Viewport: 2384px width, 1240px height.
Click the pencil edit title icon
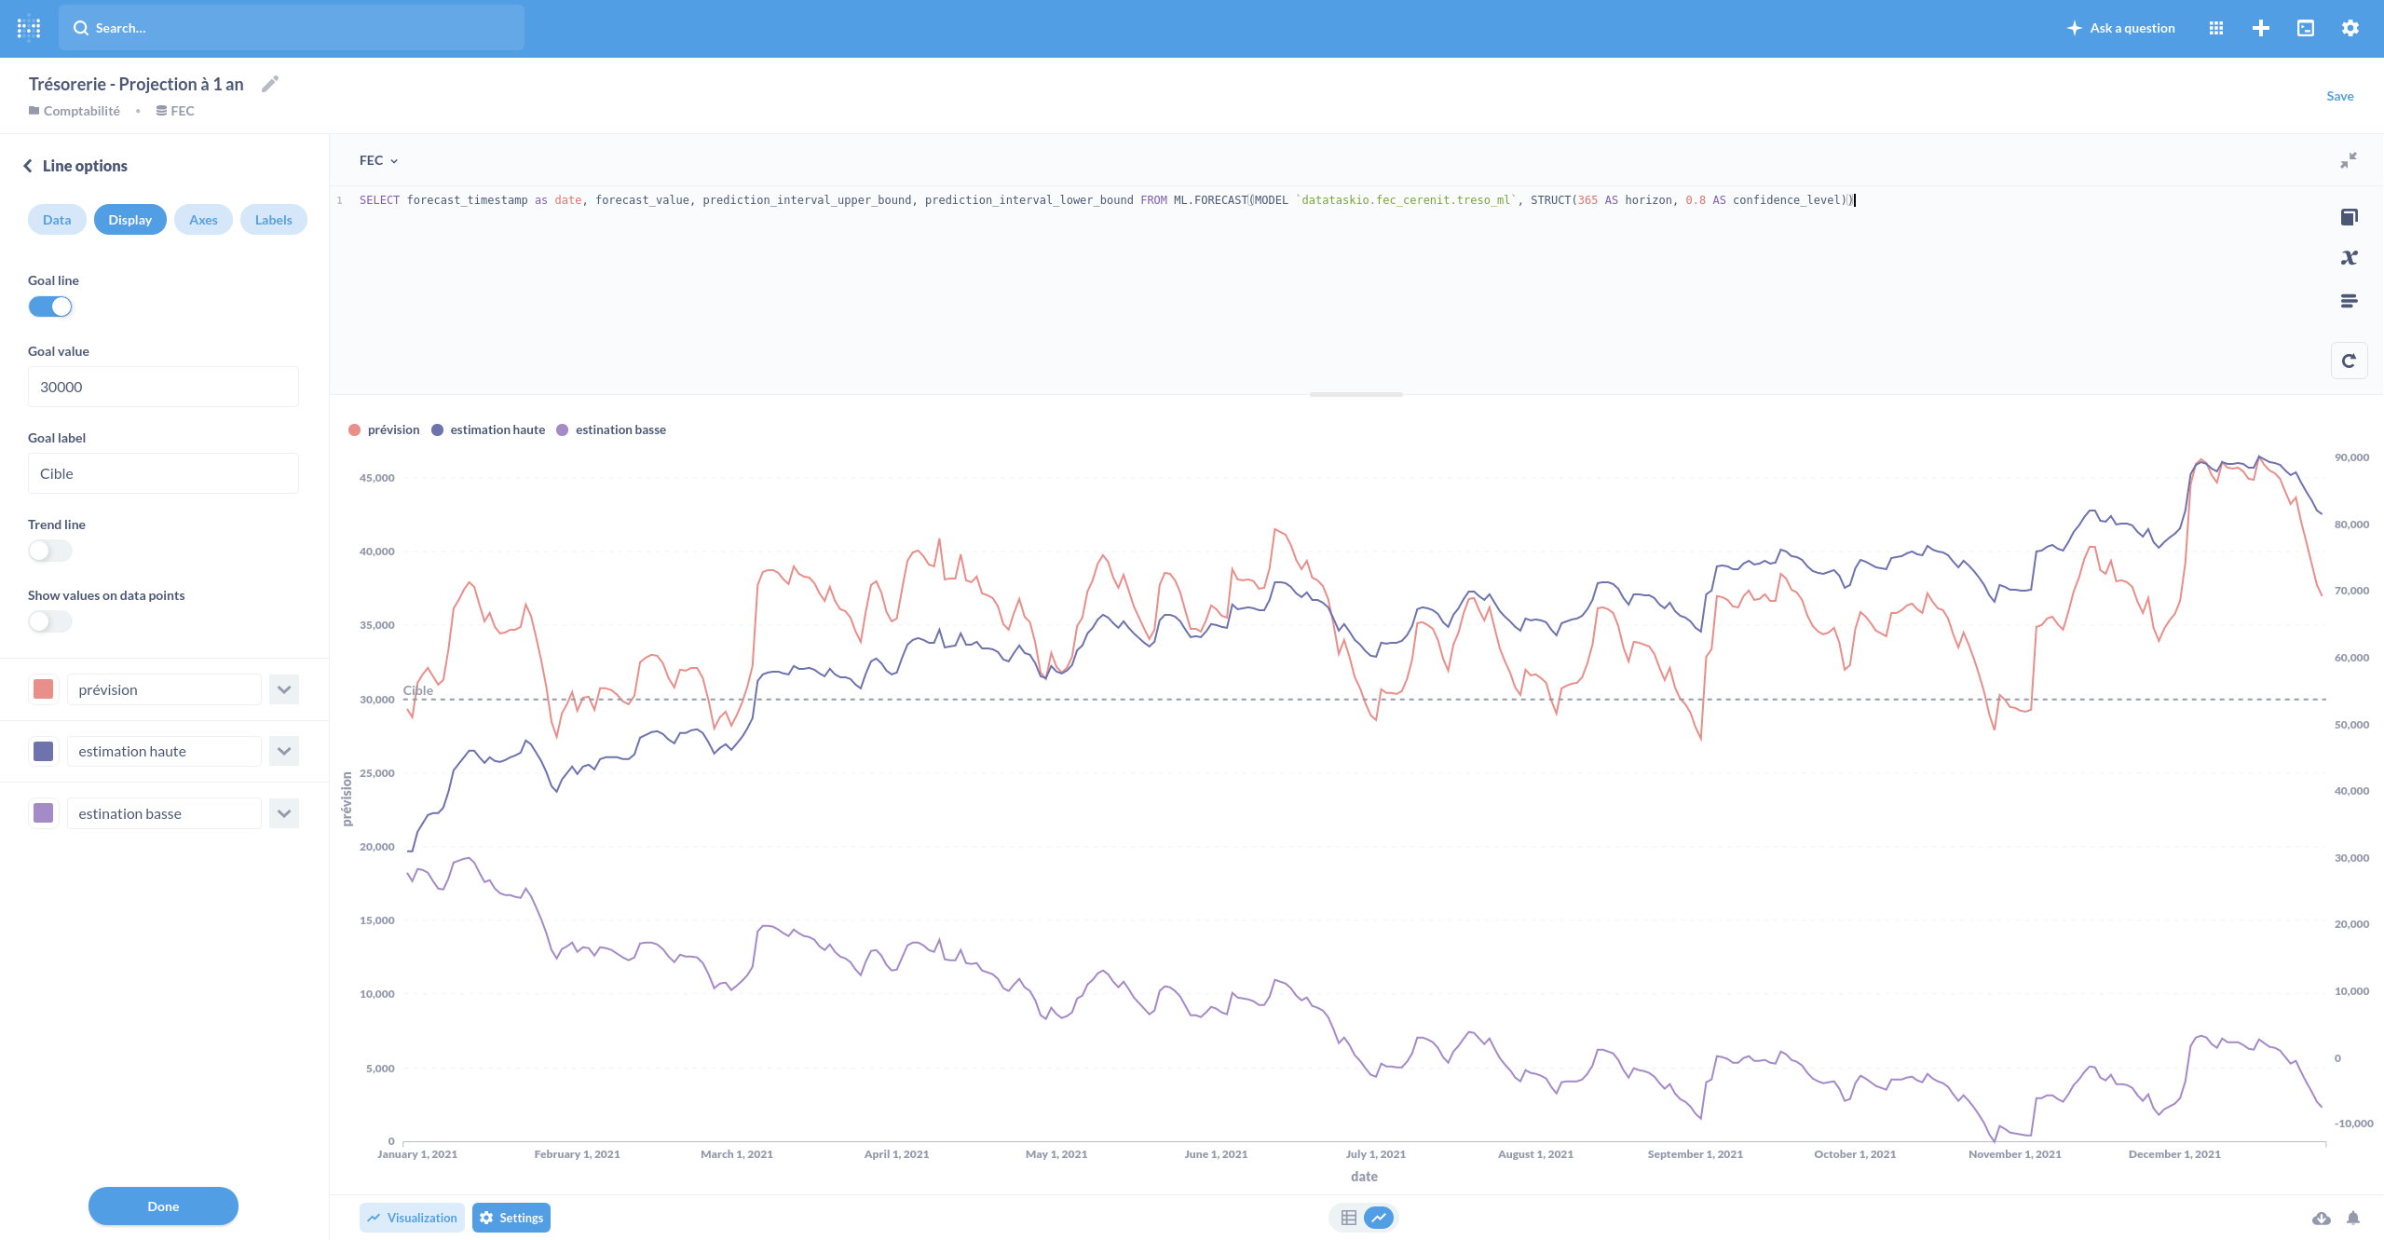coord(270,84)
